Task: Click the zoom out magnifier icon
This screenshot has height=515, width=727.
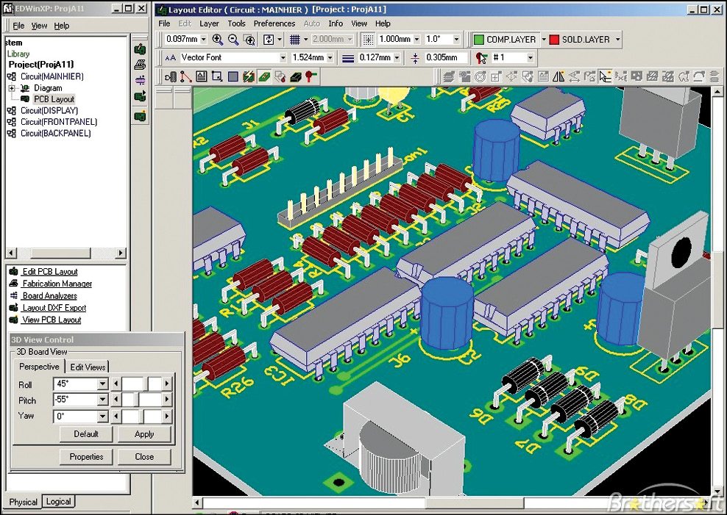Action: 233,40
